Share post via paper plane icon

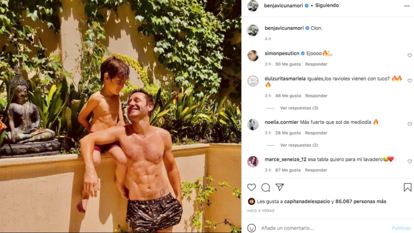point(279,187)
